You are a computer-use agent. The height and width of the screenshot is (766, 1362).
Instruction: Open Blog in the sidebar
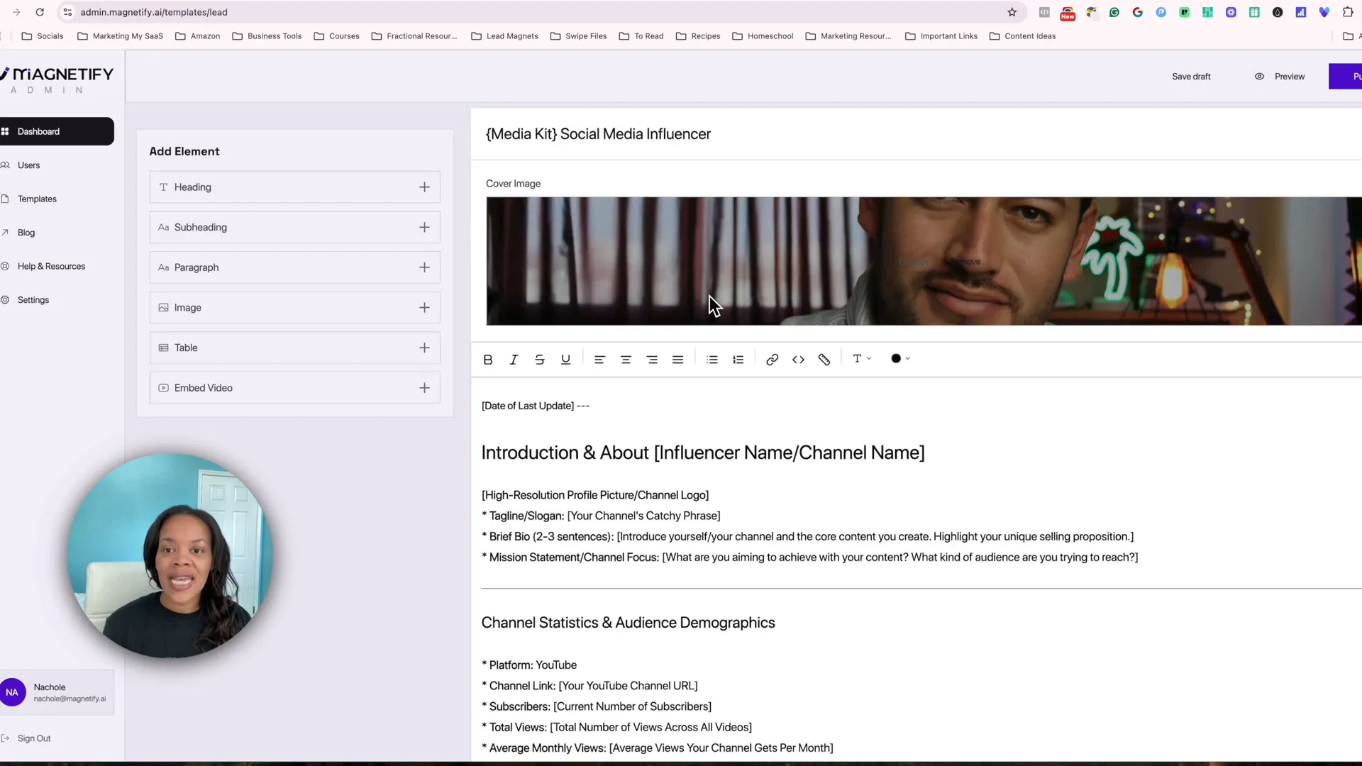tap(26, 233)
